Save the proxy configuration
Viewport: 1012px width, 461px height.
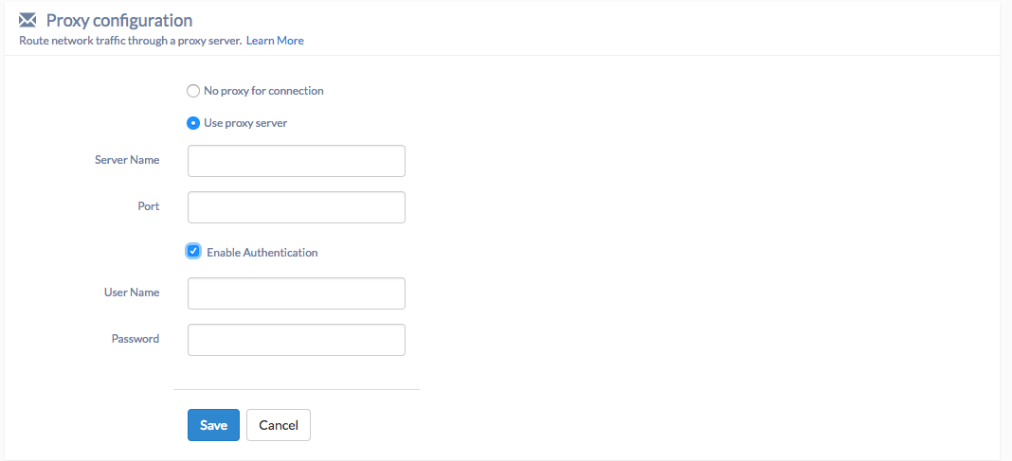(213, 425)
